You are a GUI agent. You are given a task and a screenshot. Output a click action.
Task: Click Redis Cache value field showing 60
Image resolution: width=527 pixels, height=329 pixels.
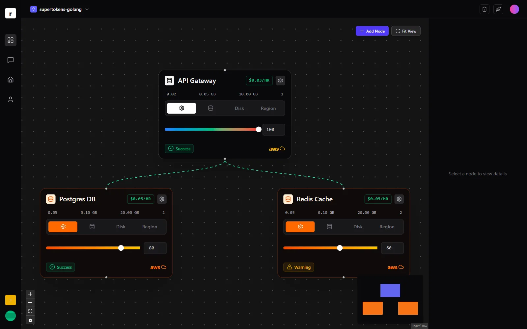(392, 248)
